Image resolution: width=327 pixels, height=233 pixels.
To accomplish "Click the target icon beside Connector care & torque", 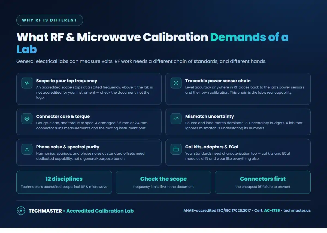I will click(x=27, y=119).
